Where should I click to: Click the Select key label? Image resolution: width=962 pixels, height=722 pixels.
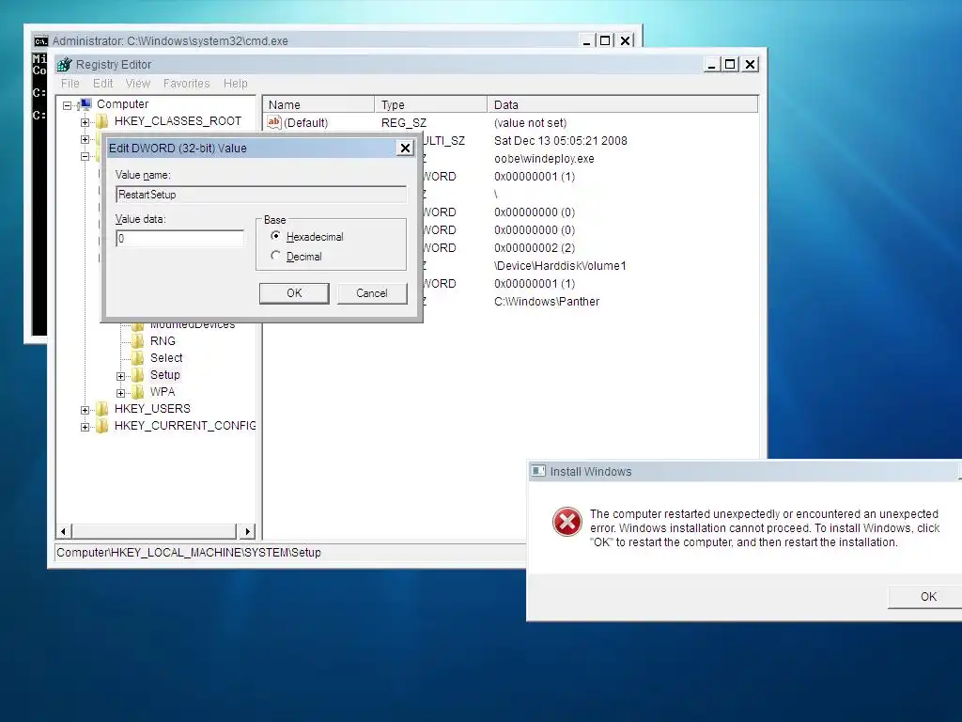point(166,358)
